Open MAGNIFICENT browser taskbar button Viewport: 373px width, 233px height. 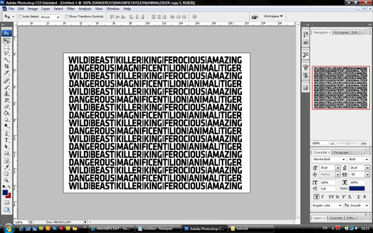[x=111, y=229]
